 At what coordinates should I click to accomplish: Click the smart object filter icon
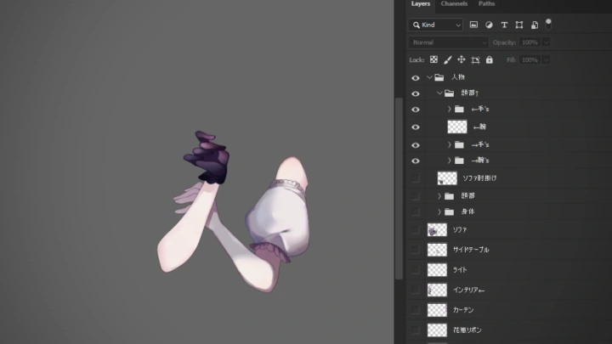pyautogui.click(x=534, y=25)
